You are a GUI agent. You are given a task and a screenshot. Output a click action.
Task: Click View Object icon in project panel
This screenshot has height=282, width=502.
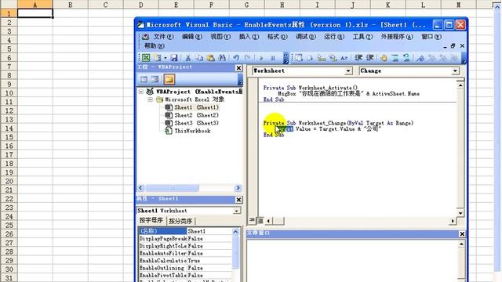pyautogui.click(x=155, y=79)
